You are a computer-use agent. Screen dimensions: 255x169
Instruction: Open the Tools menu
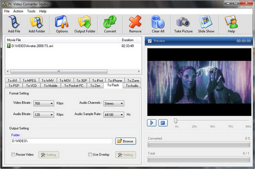[x=31, y=11]
